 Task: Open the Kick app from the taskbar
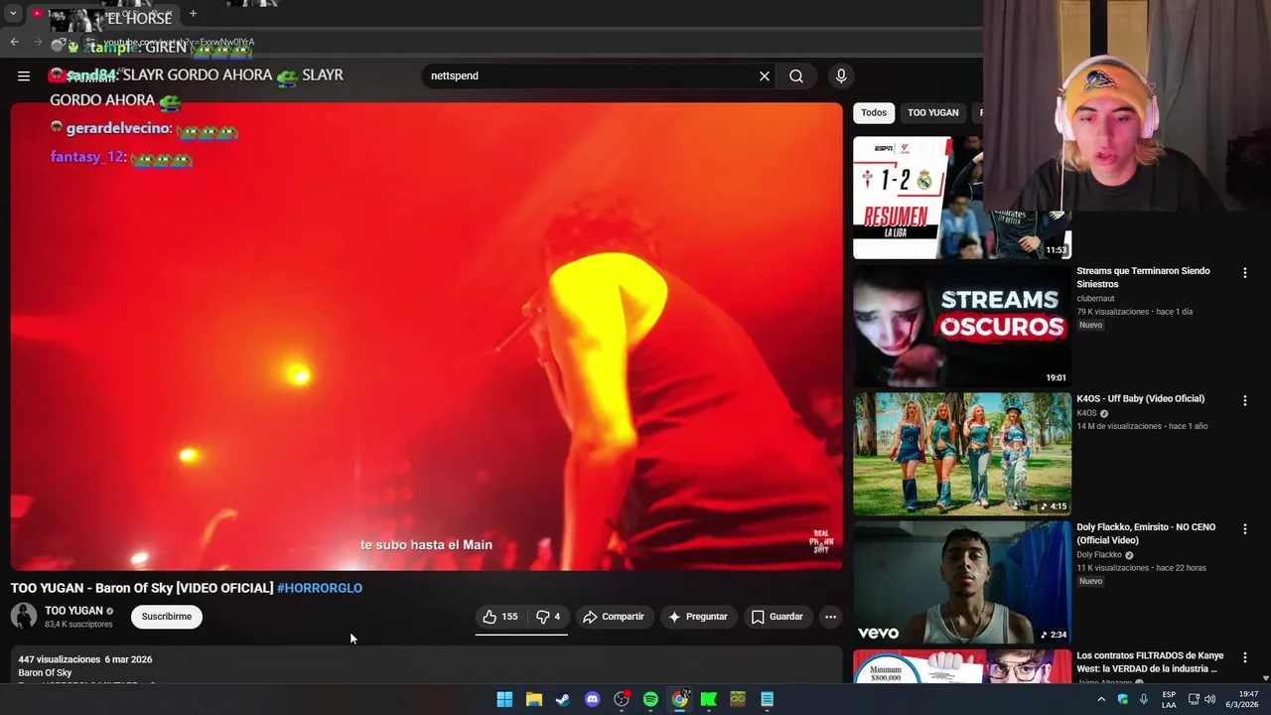(x=709, y=699)
